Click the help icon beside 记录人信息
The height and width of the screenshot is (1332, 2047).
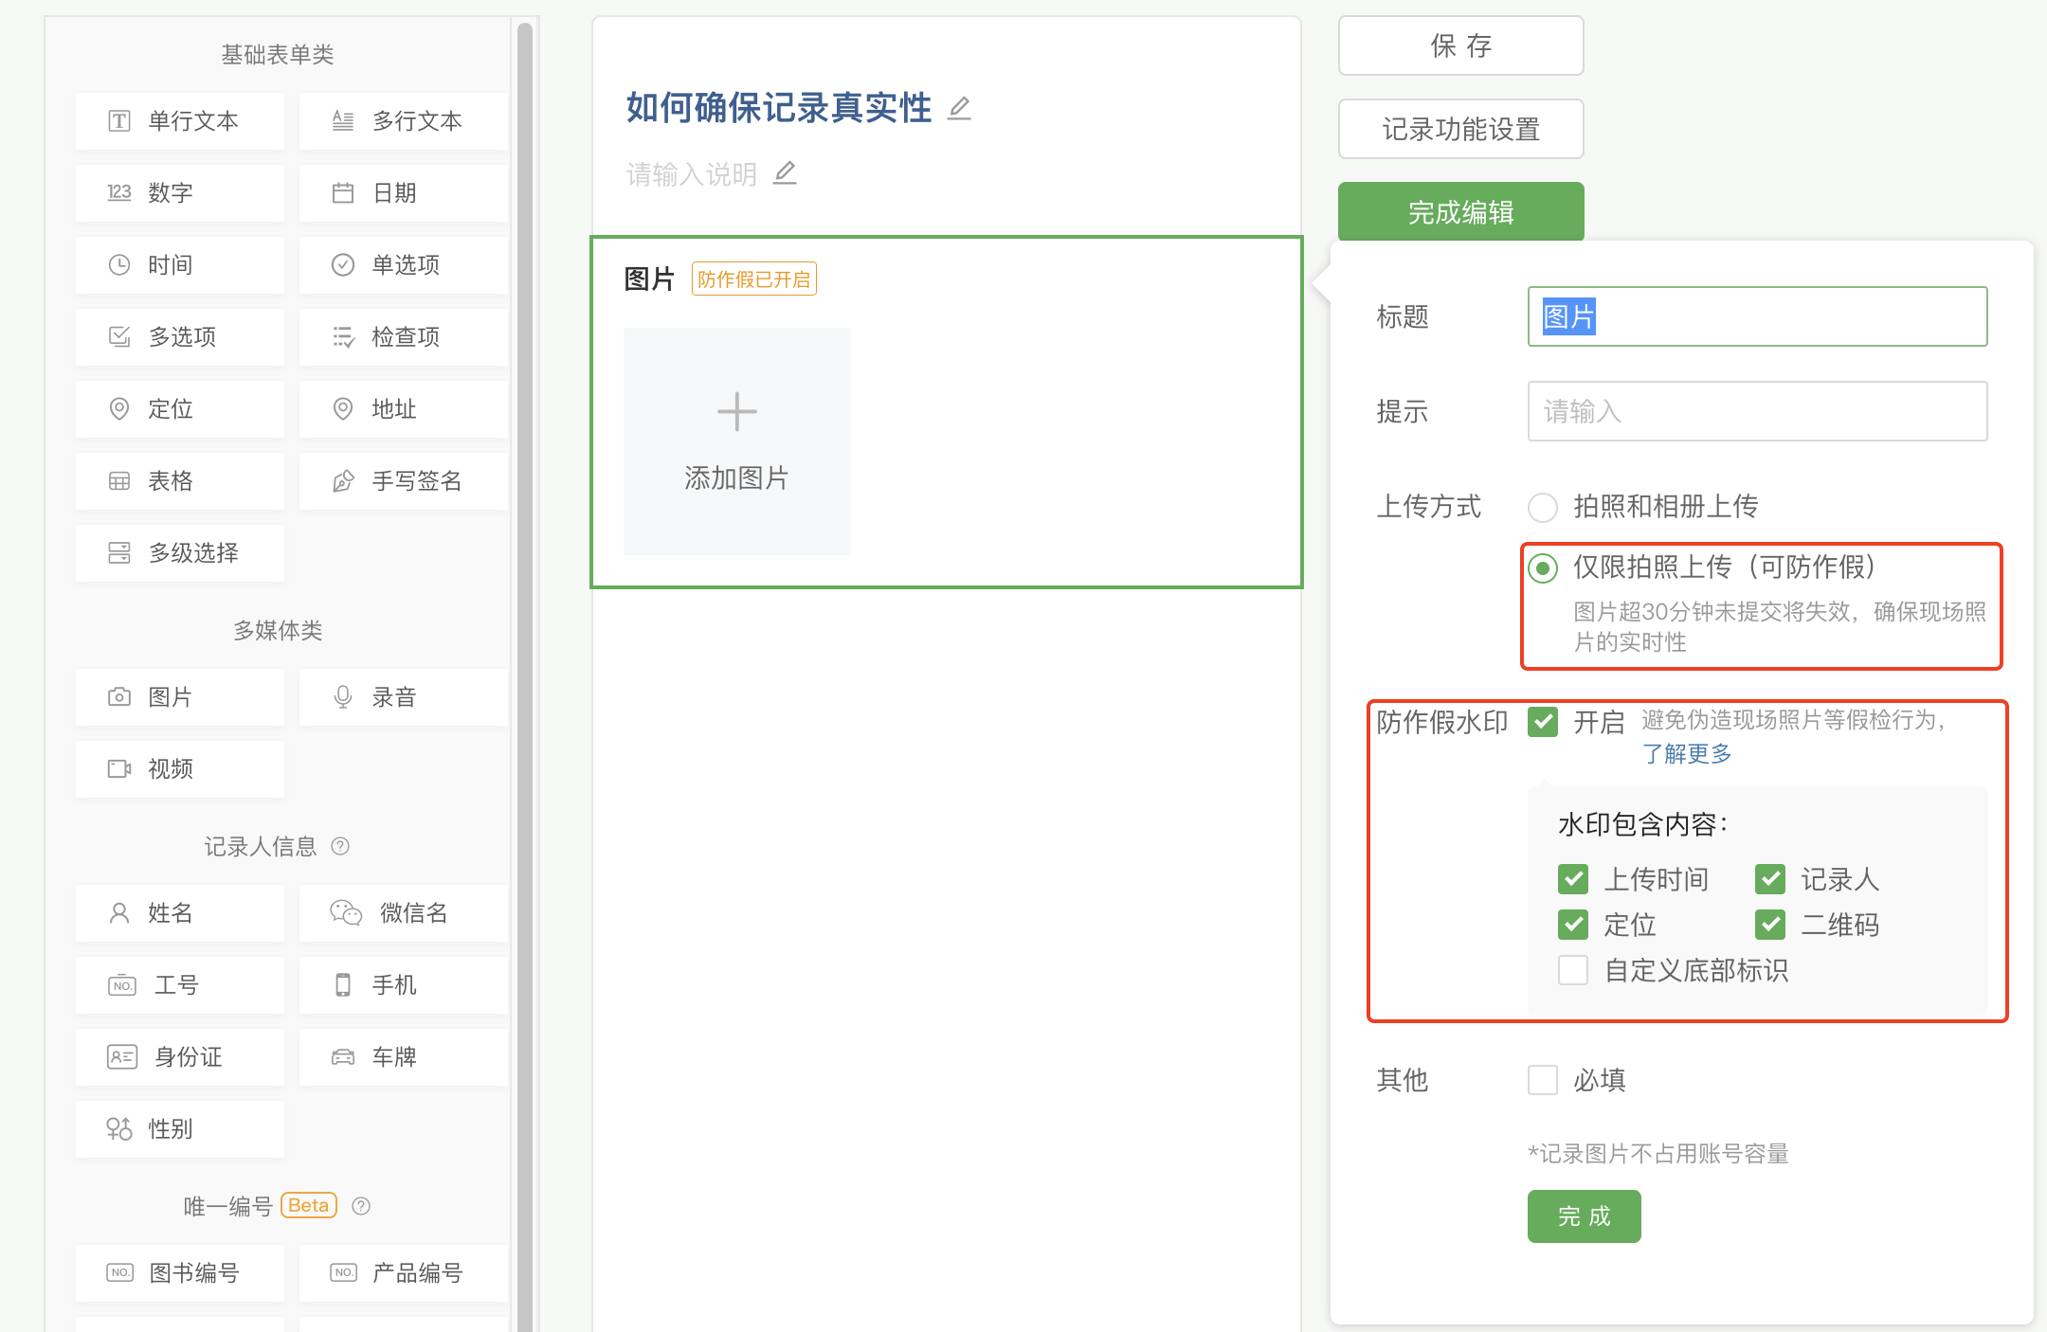coord(340,846)
